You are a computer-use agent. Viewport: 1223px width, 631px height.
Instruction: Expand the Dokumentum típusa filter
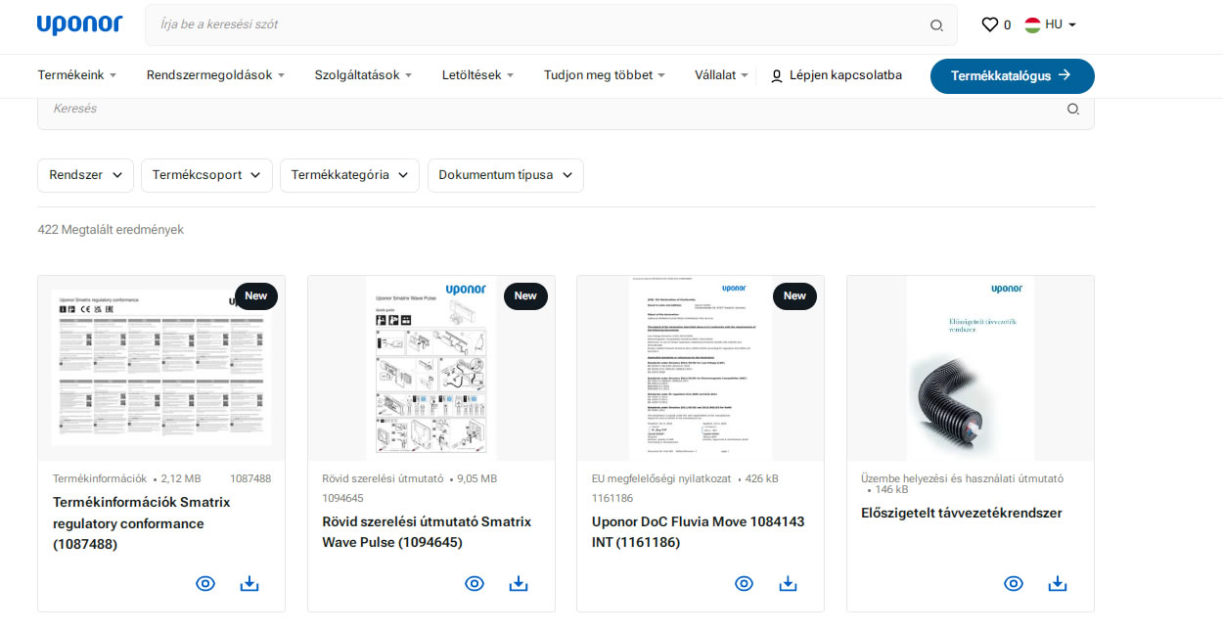[x=506, y=175]
